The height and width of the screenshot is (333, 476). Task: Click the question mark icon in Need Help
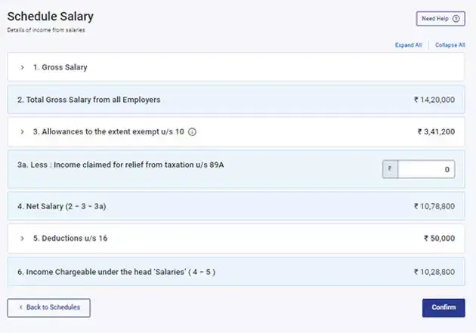click(456, 19)
